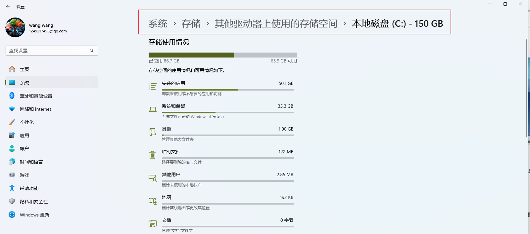Click the vertical scrollbar on the right

pos(526,88)
